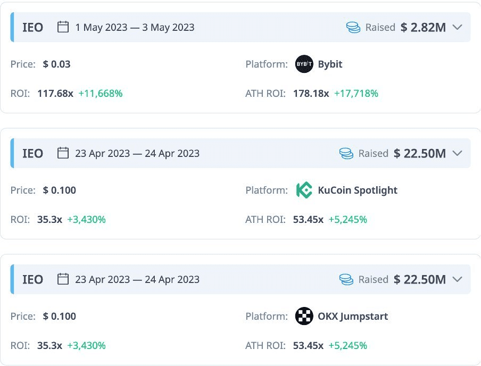Click the IEO label in the Bybit header
Viewport: 481px width, 366px height.
tap(32, 27)
